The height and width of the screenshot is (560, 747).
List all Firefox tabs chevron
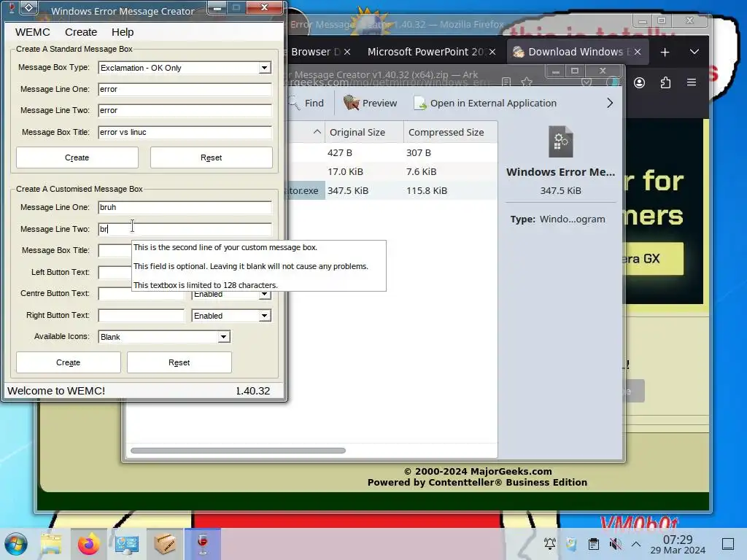pyautogui.click(x=694, y=52)
